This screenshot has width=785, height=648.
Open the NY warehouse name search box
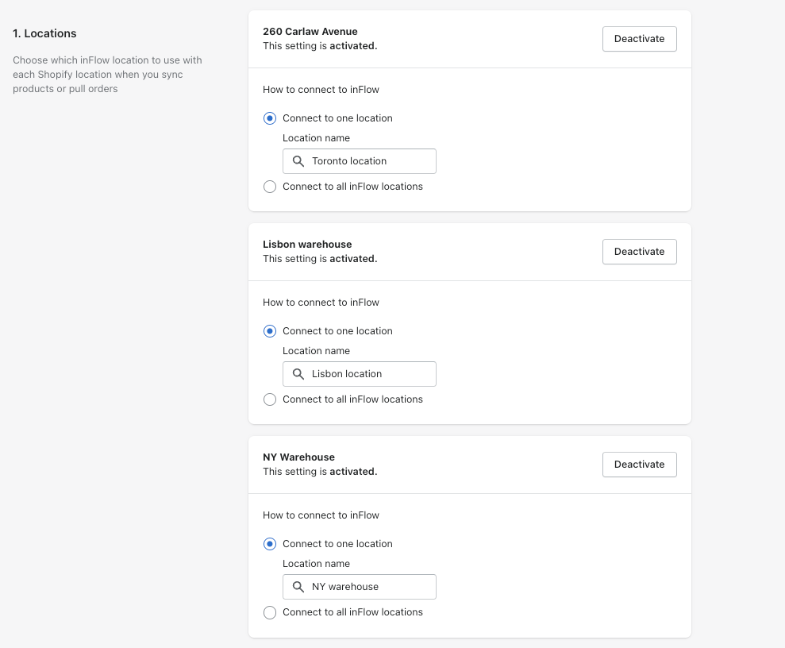(x=360, y=587)
